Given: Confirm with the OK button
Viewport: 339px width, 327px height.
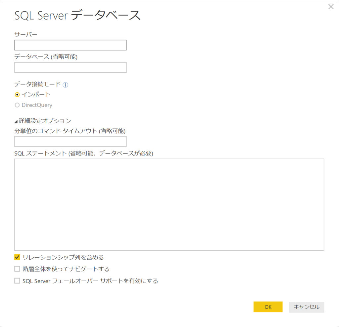Looking at the screenshot, I should (268, 307).
